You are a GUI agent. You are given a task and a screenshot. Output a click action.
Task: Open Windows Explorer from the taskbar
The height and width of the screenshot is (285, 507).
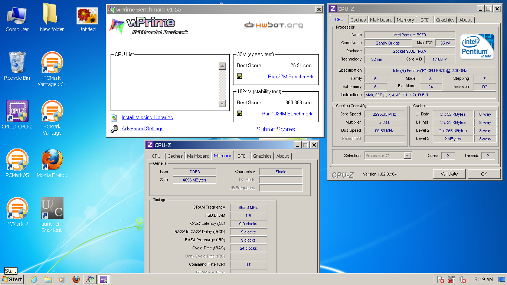(x=48, y=279)
